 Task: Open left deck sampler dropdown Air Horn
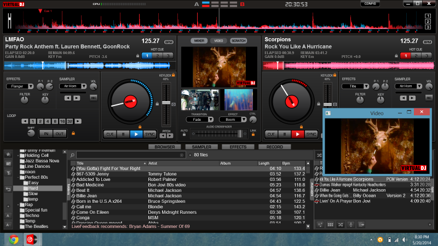tap(73, 86)
